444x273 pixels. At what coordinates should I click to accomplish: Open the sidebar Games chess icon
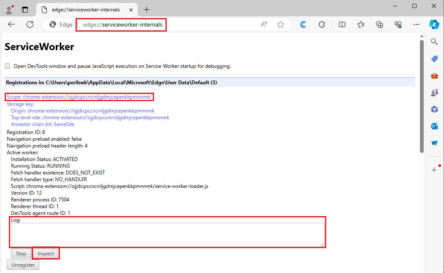pos(434,92)
